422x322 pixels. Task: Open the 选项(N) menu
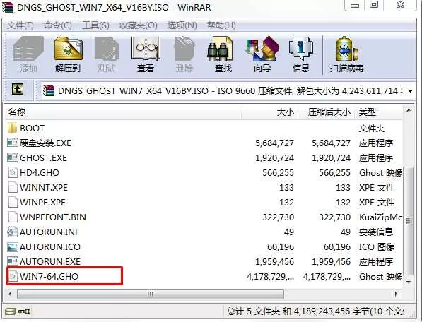pyautogui.click(x=182, y=25)
